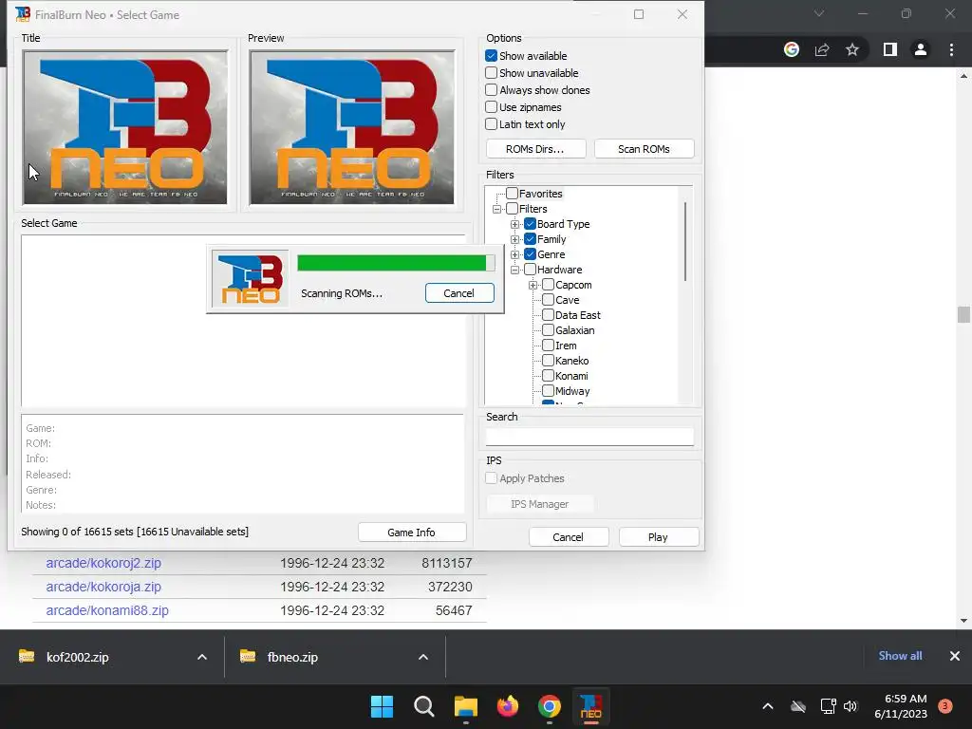Open the Game Info button
The width and height of the screenshot is (972, 729).
point(412,533)
